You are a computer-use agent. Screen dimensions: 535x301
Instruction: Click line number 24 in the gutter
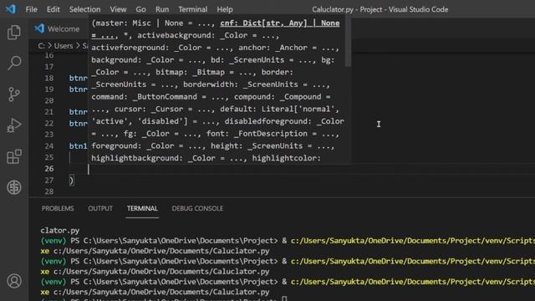(x=49, y=146)
